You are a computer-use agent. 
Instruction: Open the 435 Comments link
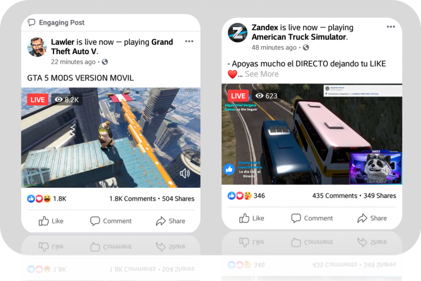(335, 196)
